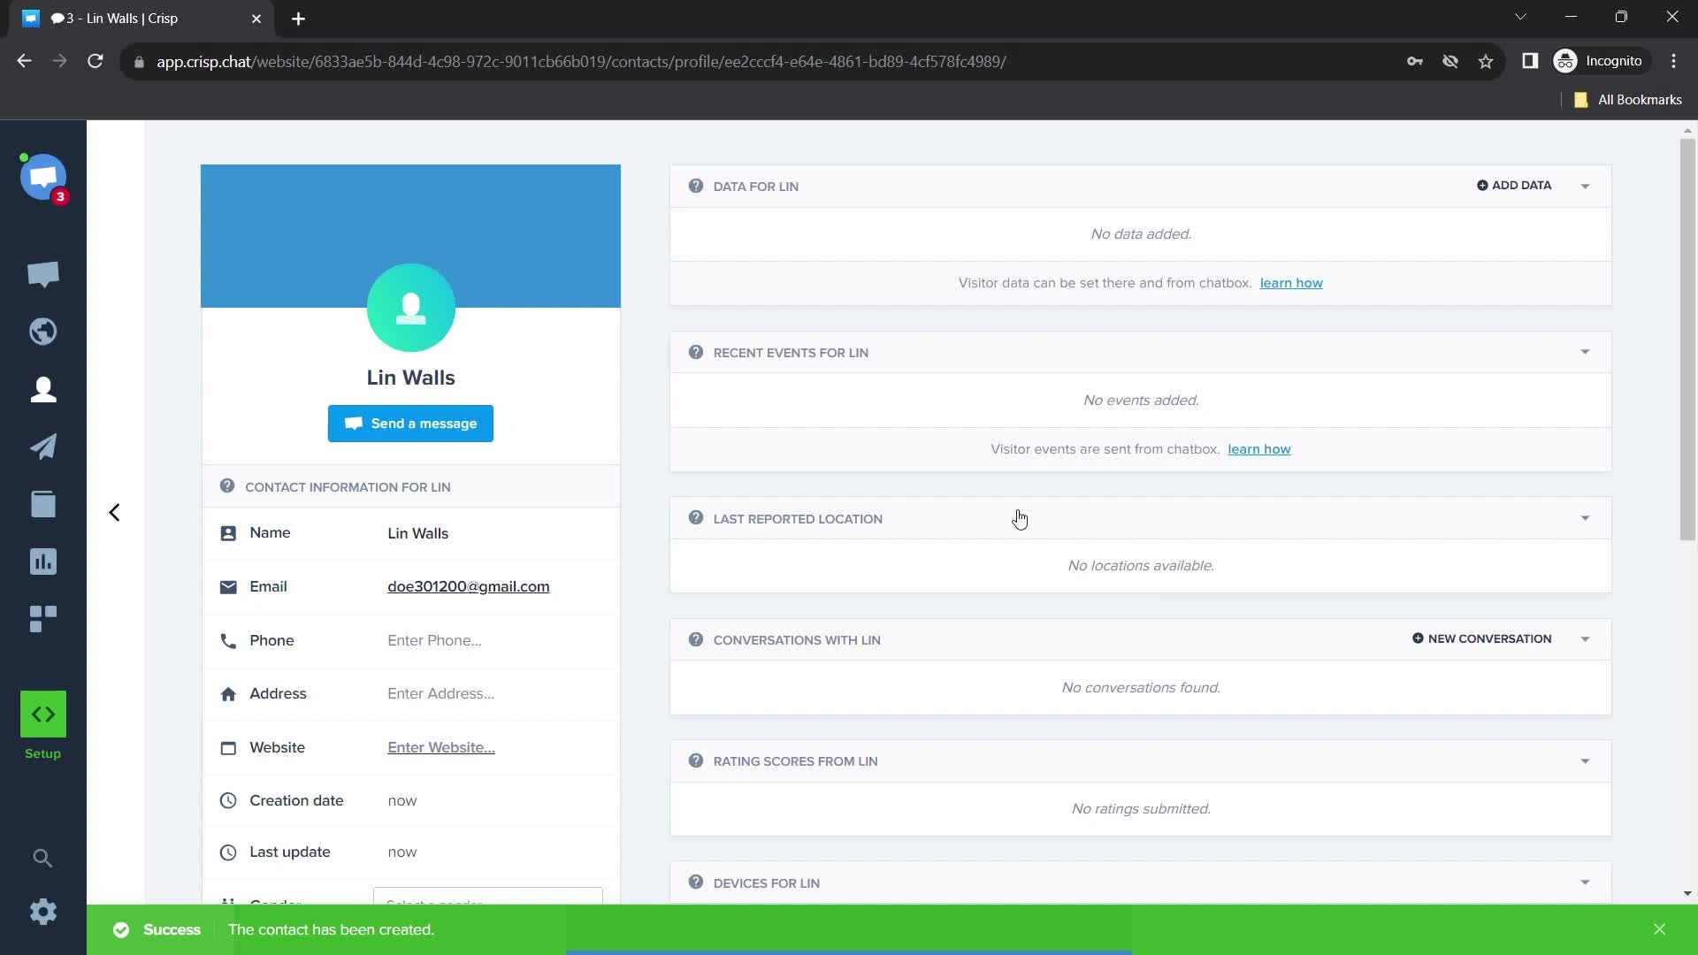Open the globe/website icon in sidebar
The image size is (1698, 955).
click(43, 332)
